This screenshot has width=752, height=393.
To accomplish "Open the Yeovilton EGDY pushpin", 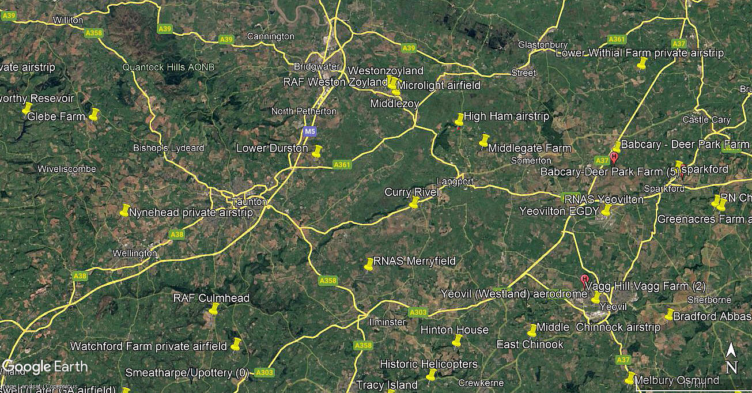I will (x=606, y=211).
